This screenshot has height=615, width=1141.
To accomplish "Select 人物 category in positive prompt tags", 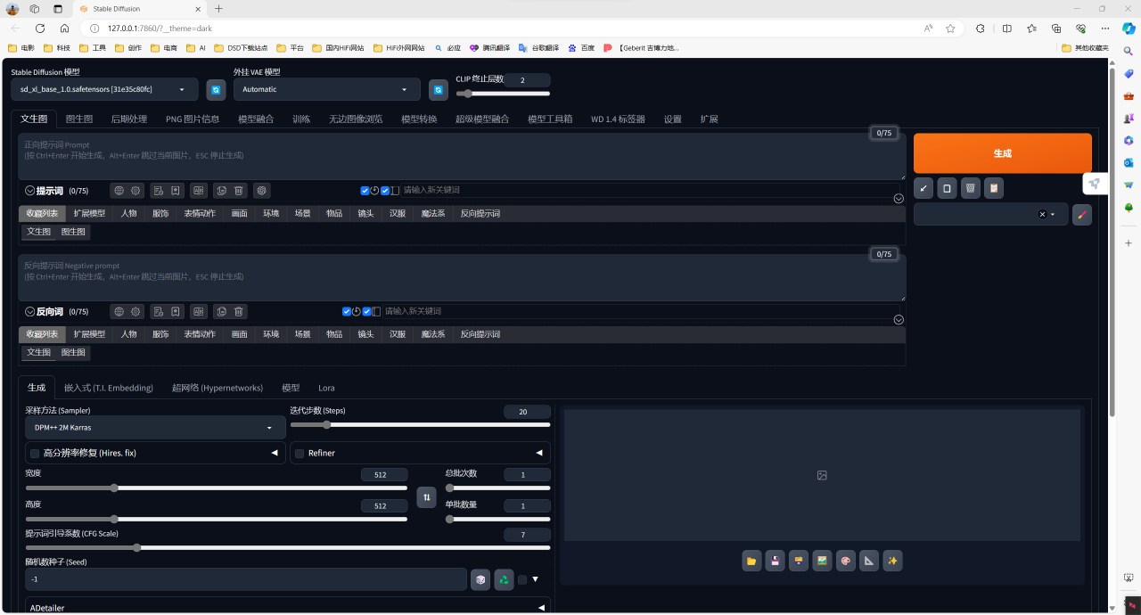I will click(129, 213).
